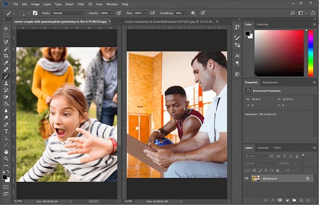Select the Move tool

(x=6, y=29)
